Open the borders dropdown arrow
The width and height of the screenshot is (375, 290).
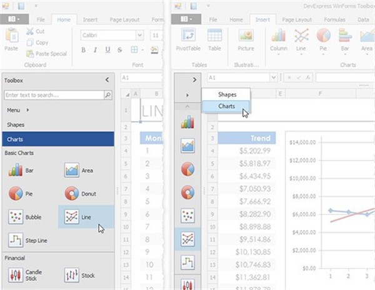142,50
